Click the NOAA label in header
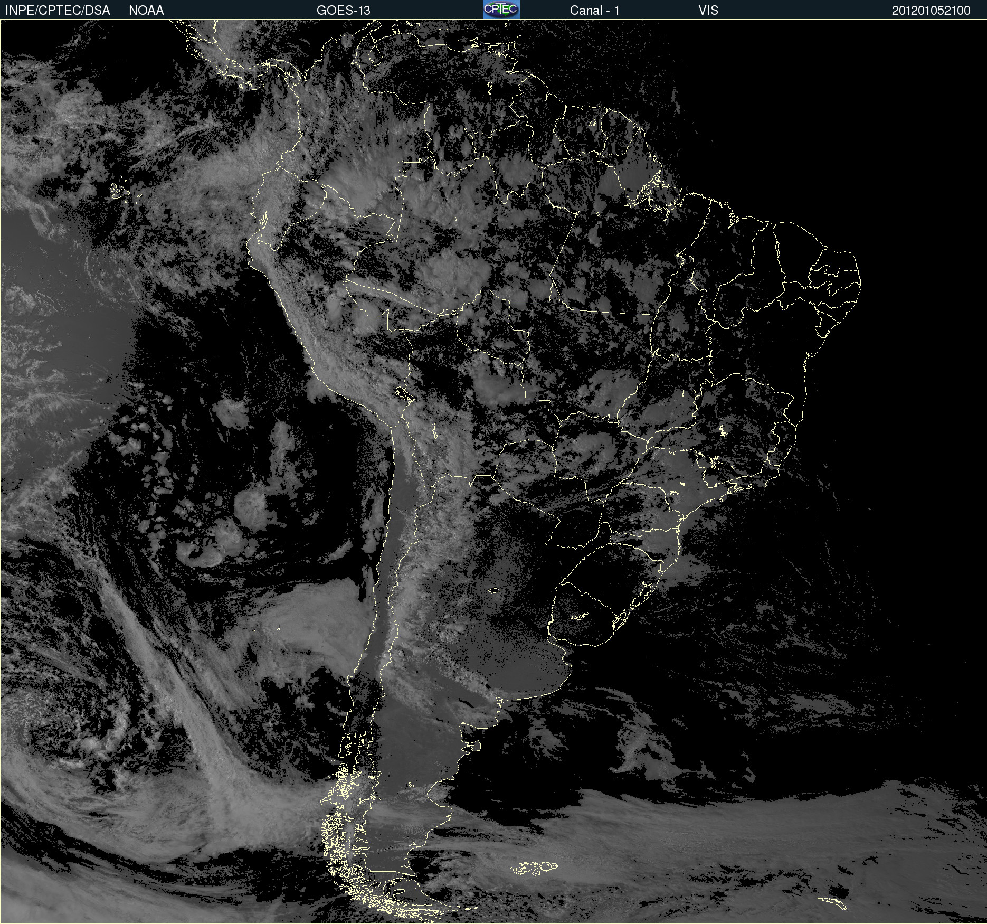This screenshot has width=987, height=924. (x=146, y=11)
